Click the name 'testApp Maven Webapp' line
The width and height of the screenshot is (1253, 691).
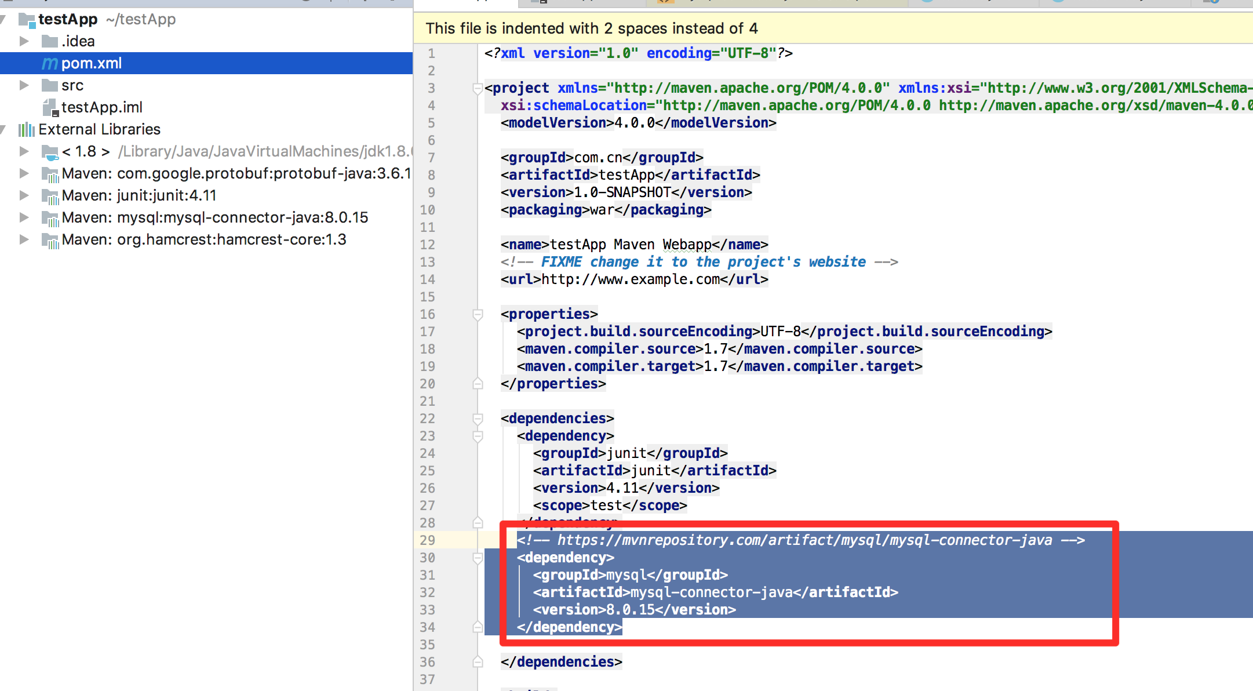(x=635, y=245)
